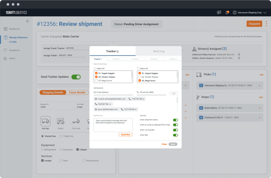Switch to the Sent Log tab

click(159, 51)
